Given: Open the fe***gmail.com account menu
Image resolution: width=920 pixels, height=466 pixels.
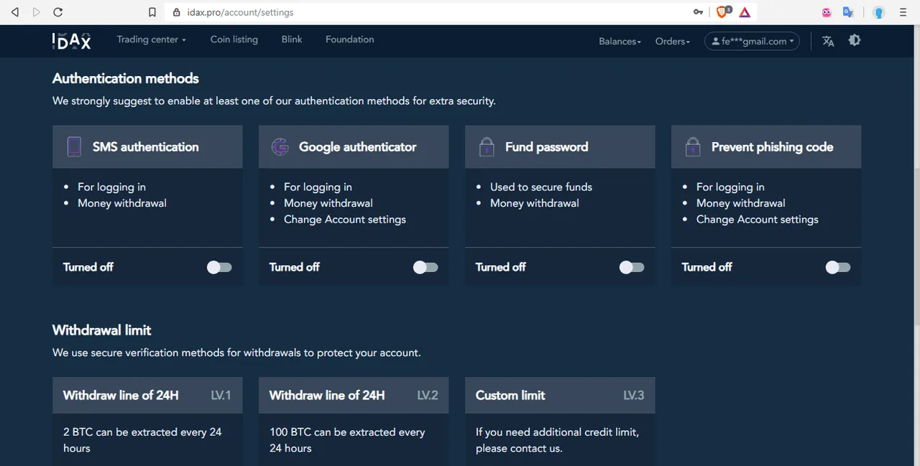Looking at the screenshot, I should point(752,42).
